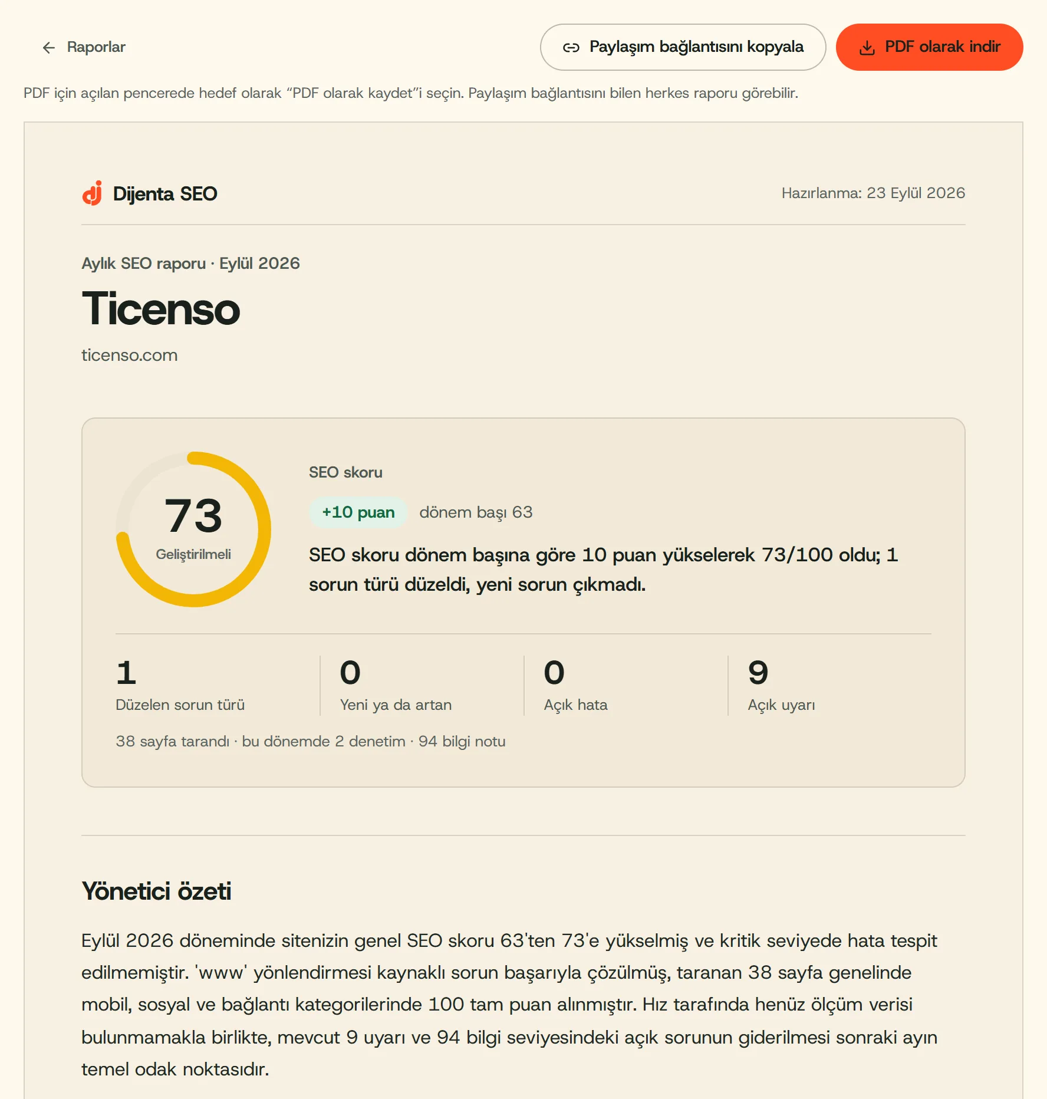Image resolution: width=1047 pixels, height=1099 pixels.
Task: Copy share link via Paylaşım bağlantısını kopyala
Action: pyautogui.click(x=683, y=47)
